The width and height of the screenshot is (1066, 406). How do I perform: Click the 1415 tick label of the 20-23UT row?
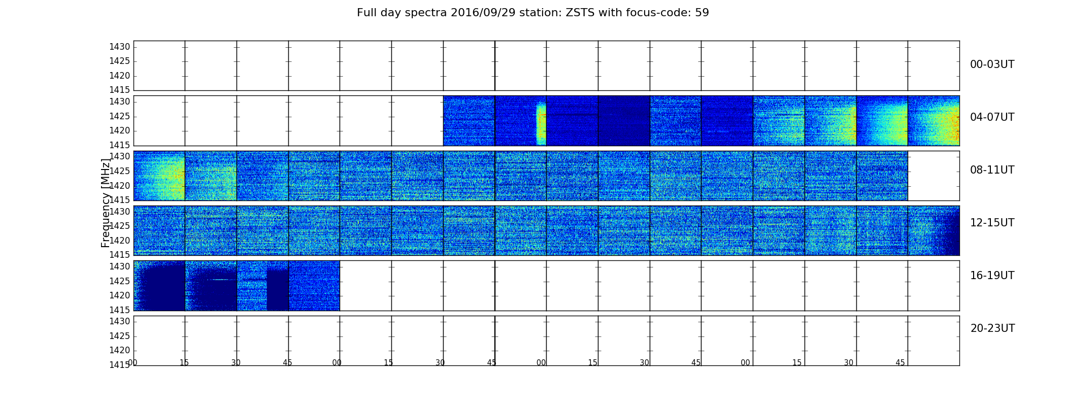120,364
